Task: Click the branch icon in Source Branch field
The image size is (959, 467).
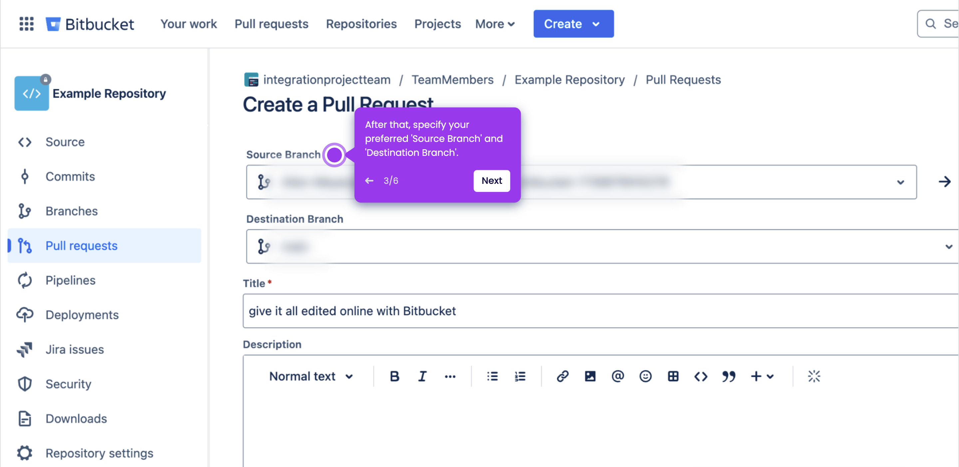Action: (x=264, y=182)
